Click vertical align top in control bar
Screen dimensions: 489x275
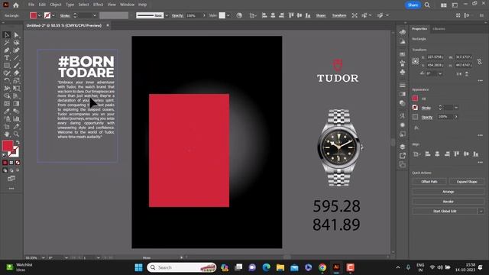[x=290, y=15]
